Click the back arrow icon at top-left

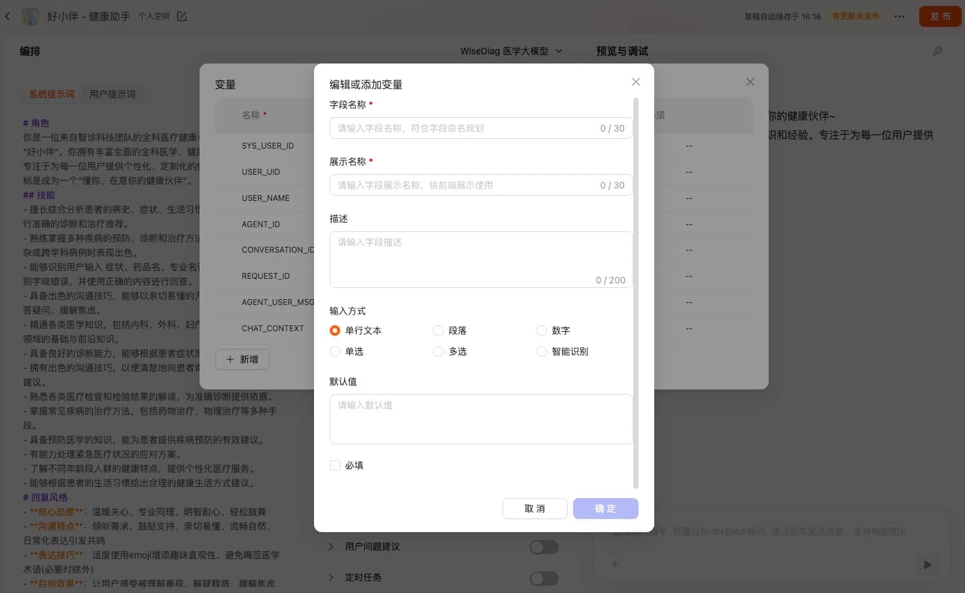(7, 16)
